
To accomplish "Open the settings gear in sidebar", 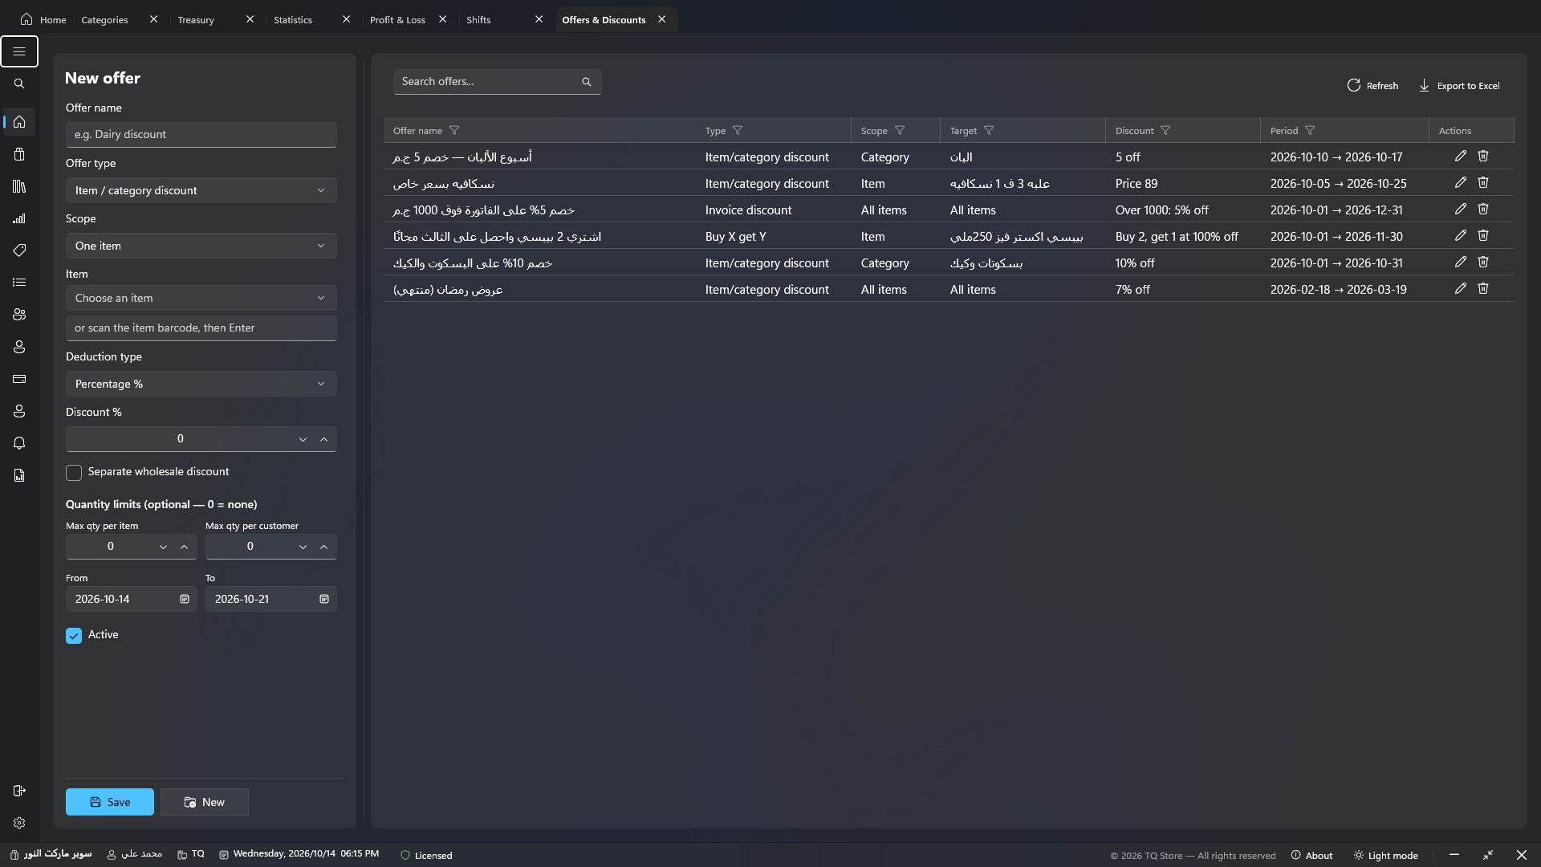I will click(19, 823).
